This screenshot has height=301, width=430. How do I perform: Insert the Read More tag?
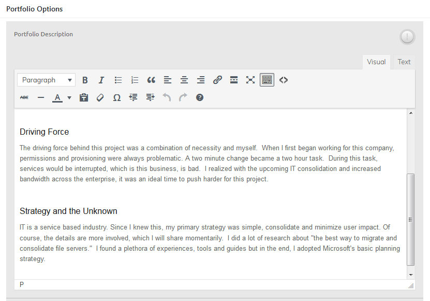[234, 80]
